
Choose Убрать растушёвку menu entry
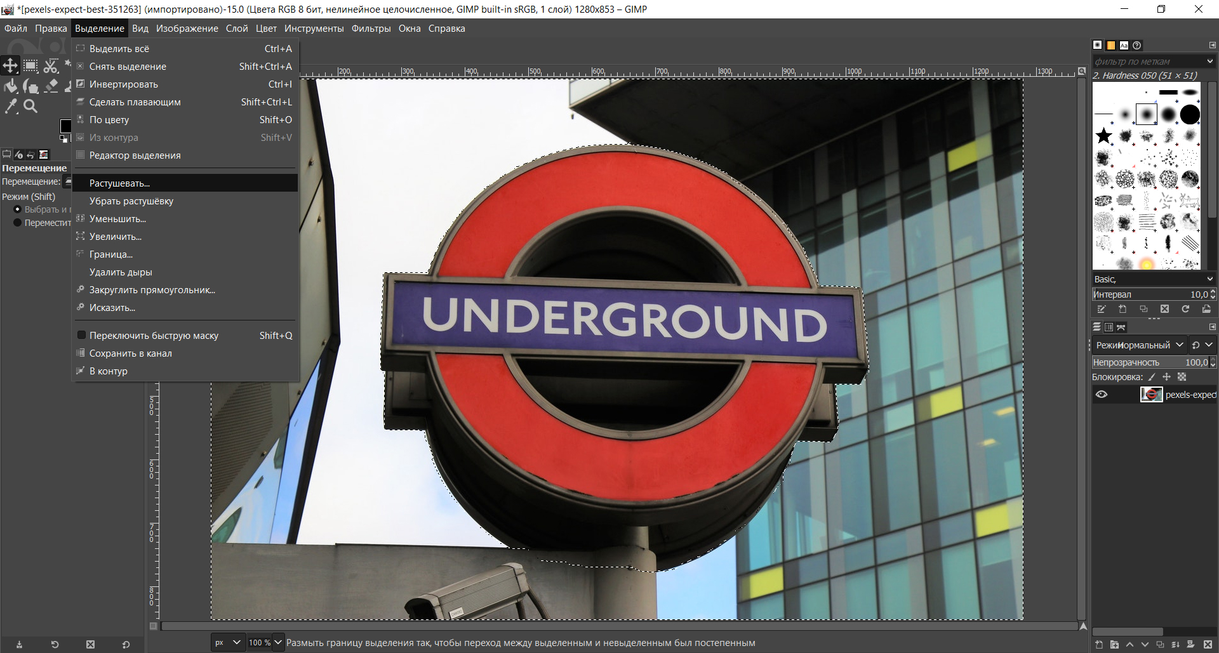click(185, 201)
